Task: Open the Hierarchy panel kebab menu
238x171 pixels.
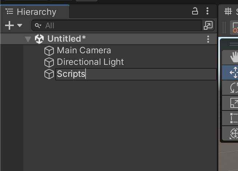Action: pyautogui.click(x=207, y=11)
